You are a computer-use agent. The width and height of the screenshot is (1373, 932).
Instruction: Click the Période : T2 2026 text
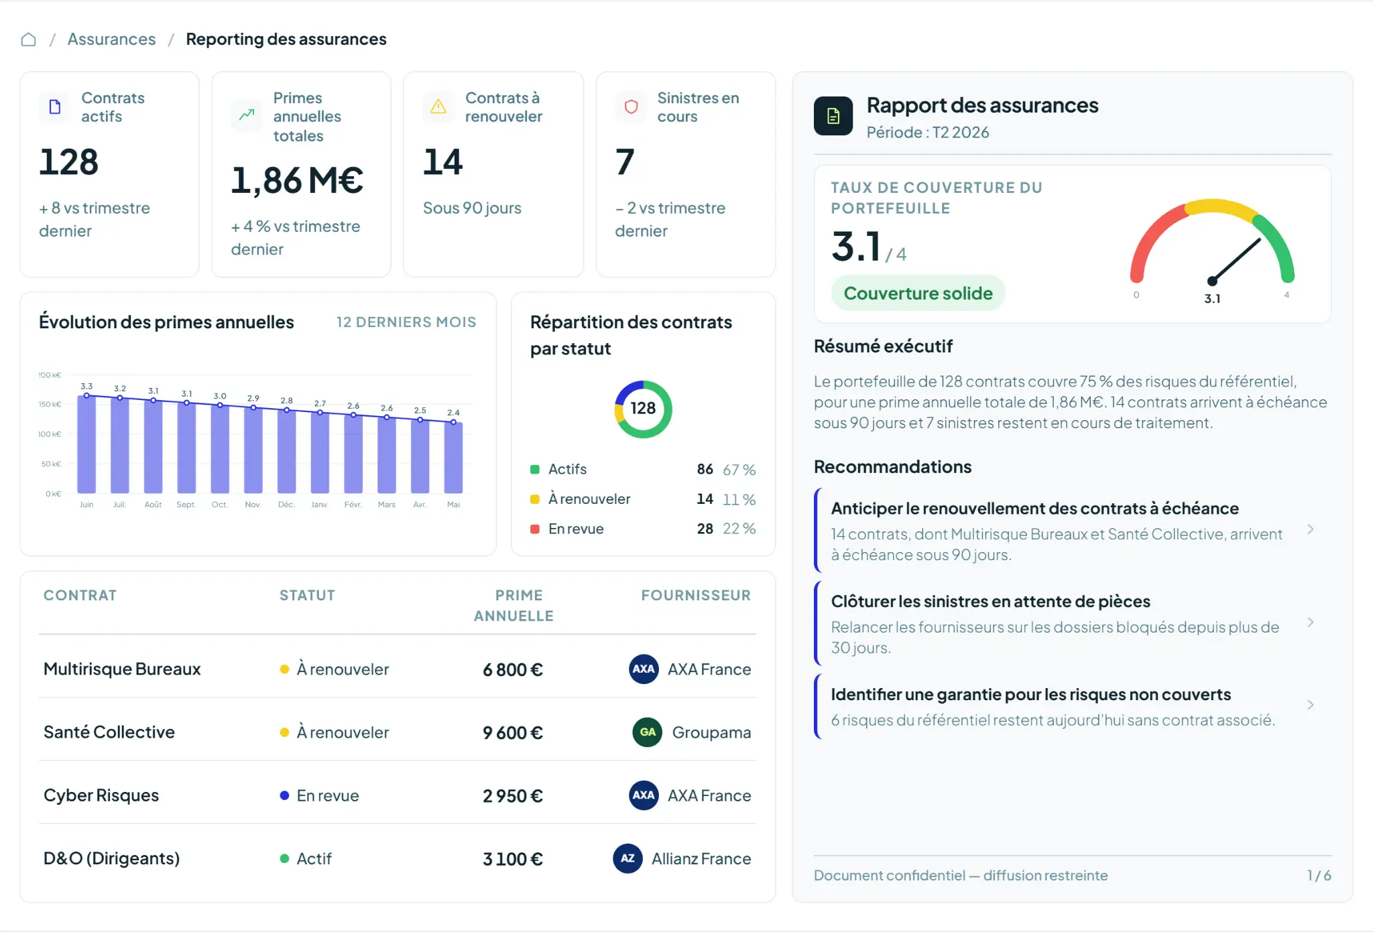click(x=928, y=133)
